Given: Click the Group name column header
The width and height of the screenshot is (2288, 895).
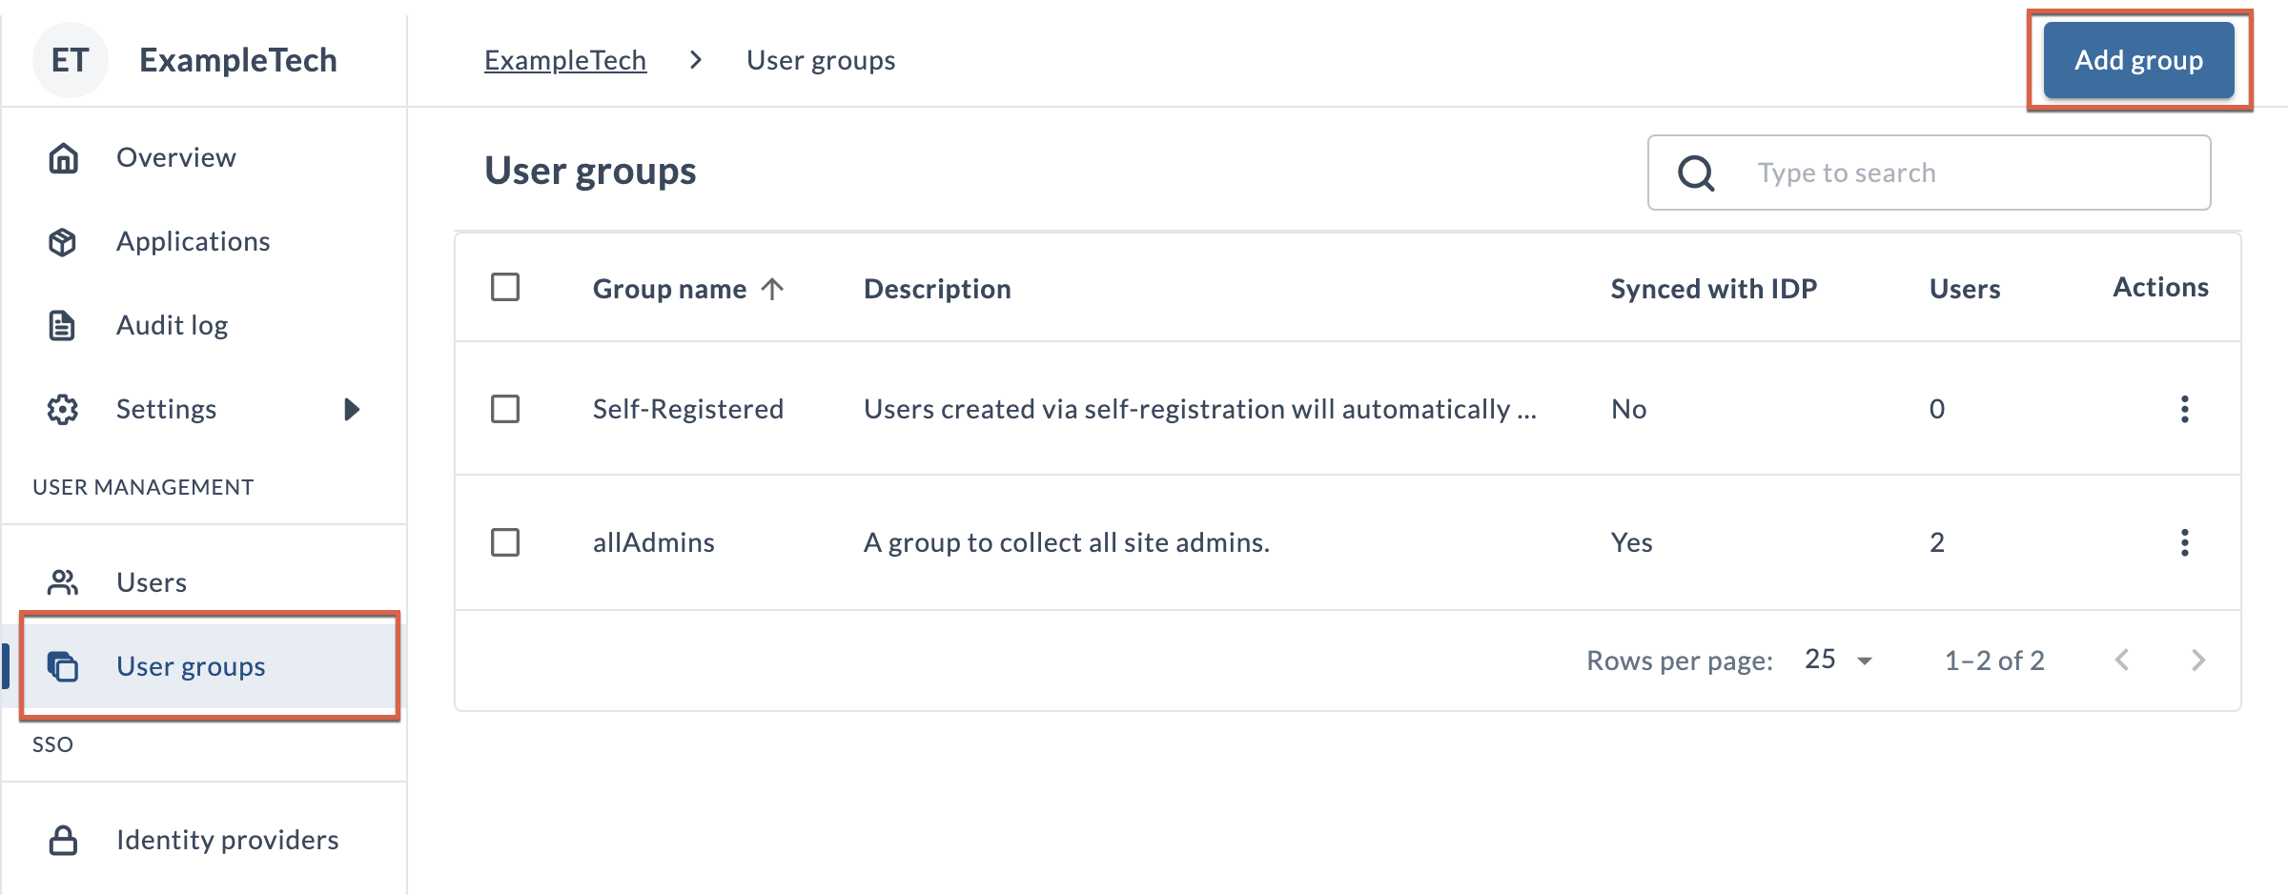Looking at the screenshot, I should point(669,289).
